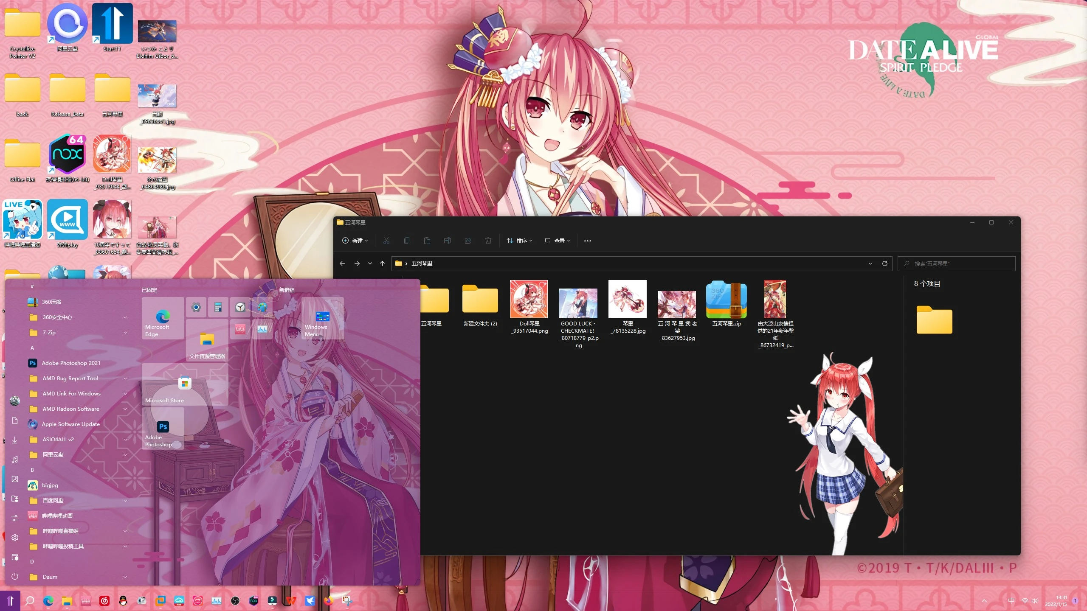Launch bigjpg from app list
1087x611 pixels.
point(78,485)
